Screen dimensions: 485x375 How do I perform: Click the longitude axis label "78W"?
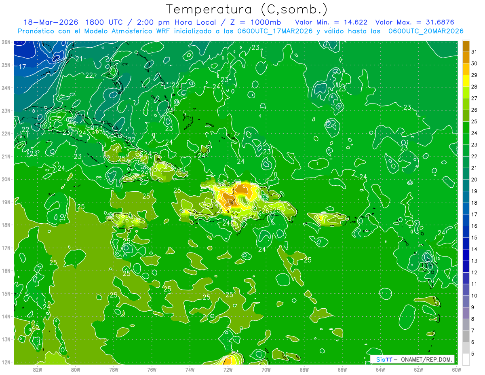tap(114, 369)
